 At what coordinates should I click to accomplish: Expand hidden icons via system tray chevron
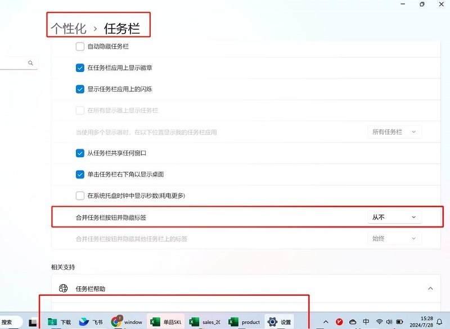[x=326, y=322]
